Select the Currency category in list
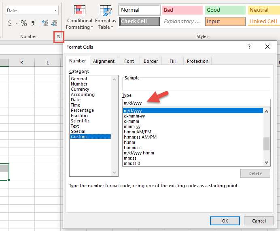Viewport: 280px width, 231px height. click(80, 89)
